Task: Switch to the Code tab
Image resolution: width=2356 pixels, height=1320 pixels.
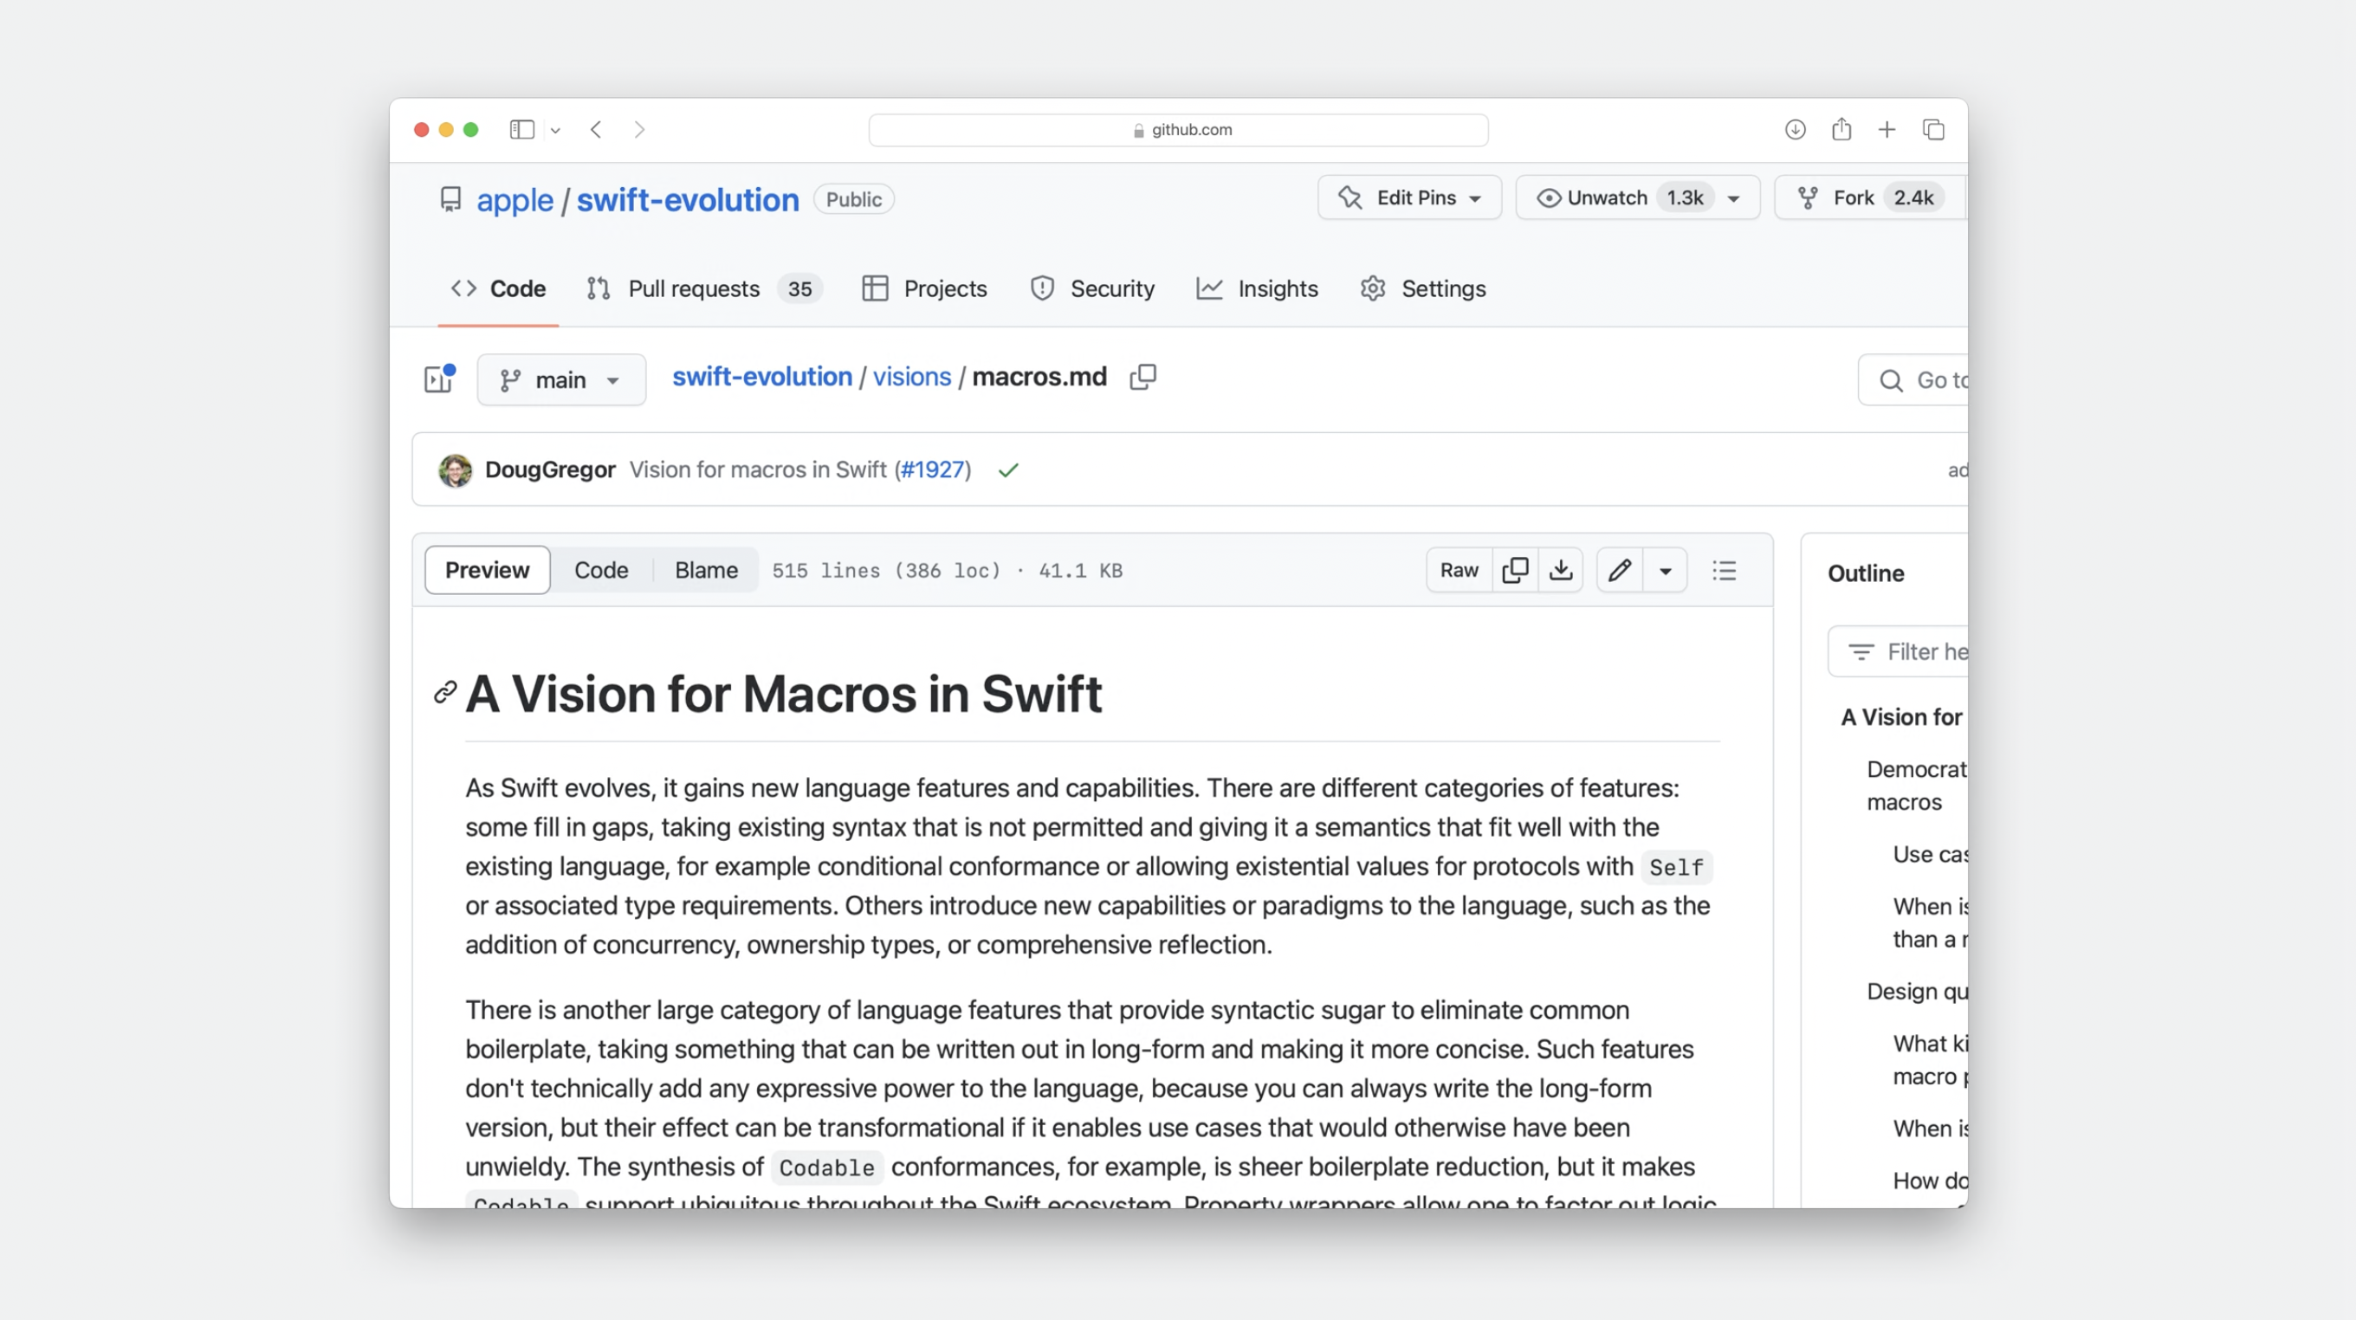Action: (x=498, y=288)
